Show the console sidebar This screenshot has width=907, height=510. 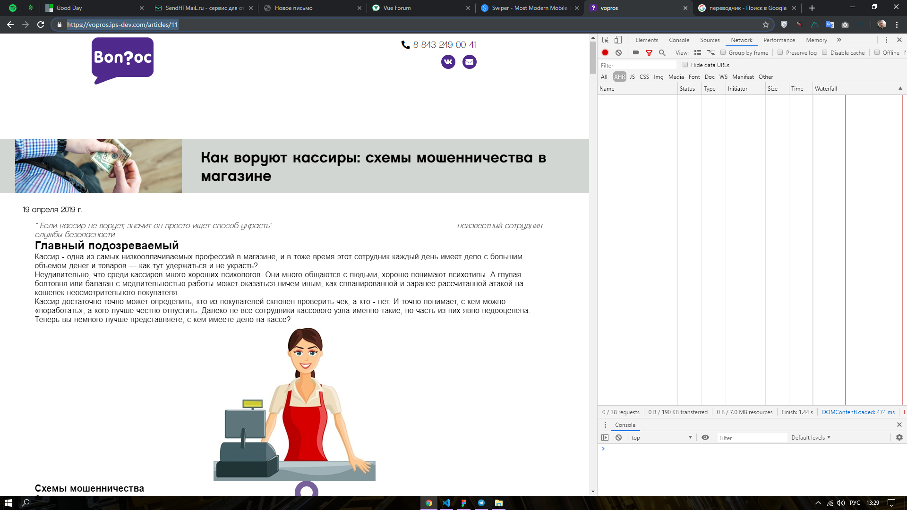[605, 438]
